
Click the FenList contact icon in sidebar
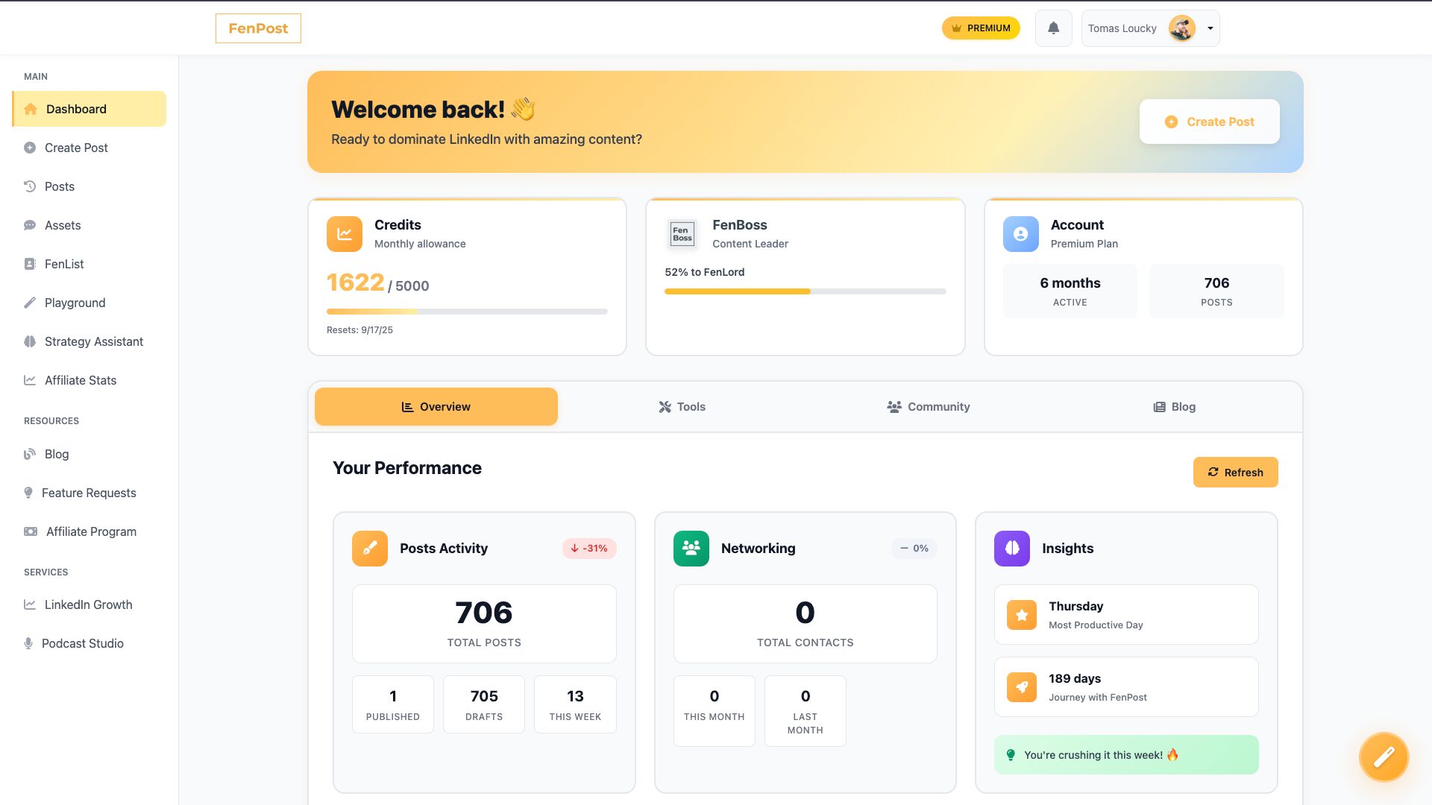coord(30,264)
